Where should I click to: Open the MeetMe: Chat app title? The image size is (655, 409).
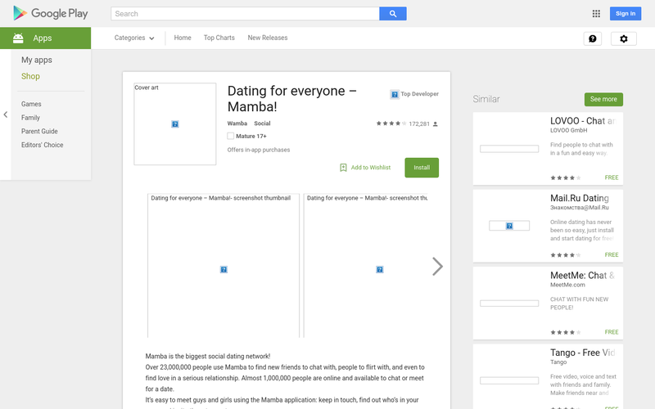pos(582,276)
